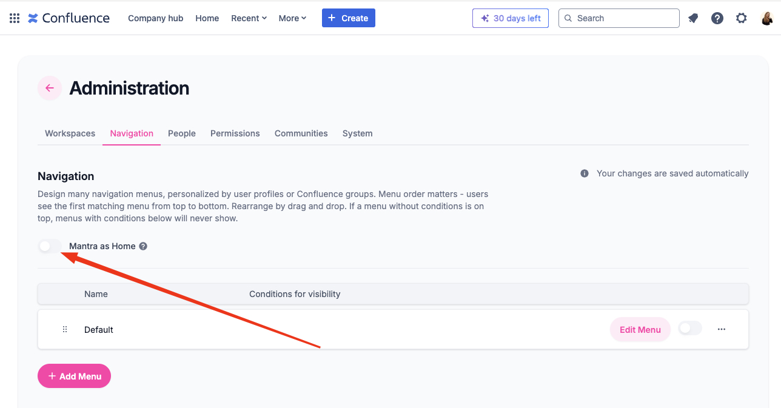Click the info icon near autosave message
Screen dimensions: 781x408
click(x=584, y=173)
